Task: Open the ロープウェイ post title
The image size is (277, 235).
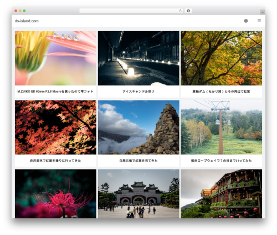Action: point(221,161)
